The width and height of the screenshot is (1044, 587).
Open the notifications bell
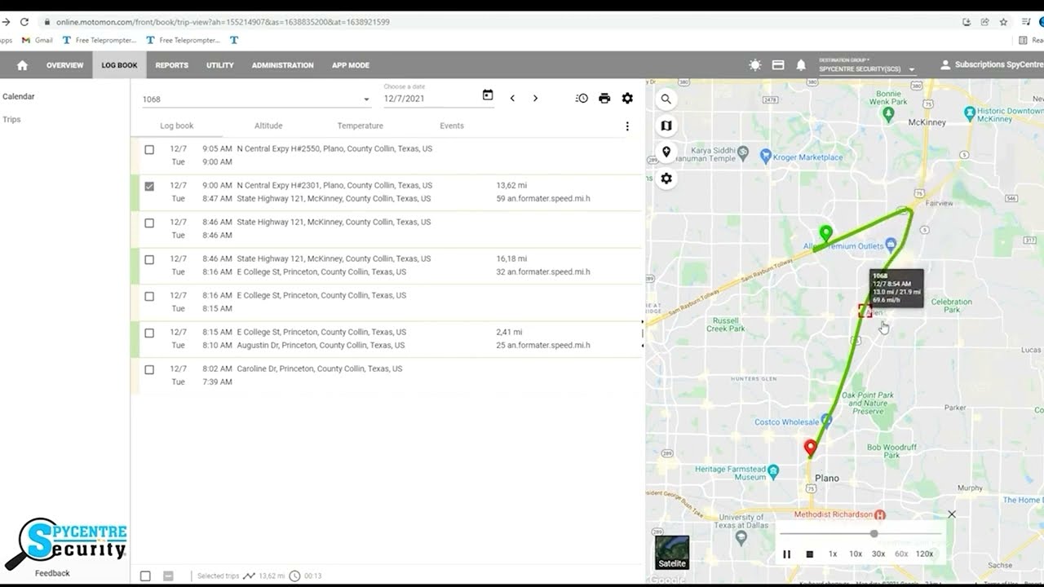point(801,65)
